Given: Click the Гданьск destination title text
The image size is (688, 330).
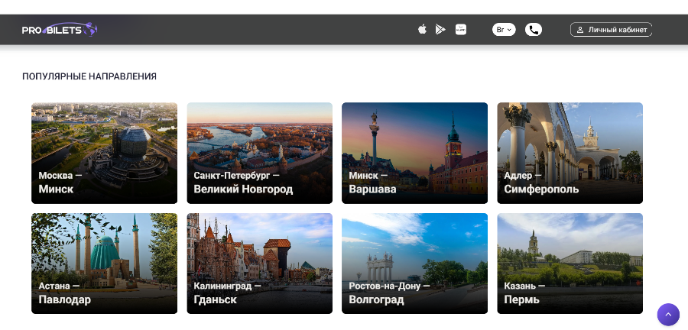Looking at the screenshot, I should [215, 299].
